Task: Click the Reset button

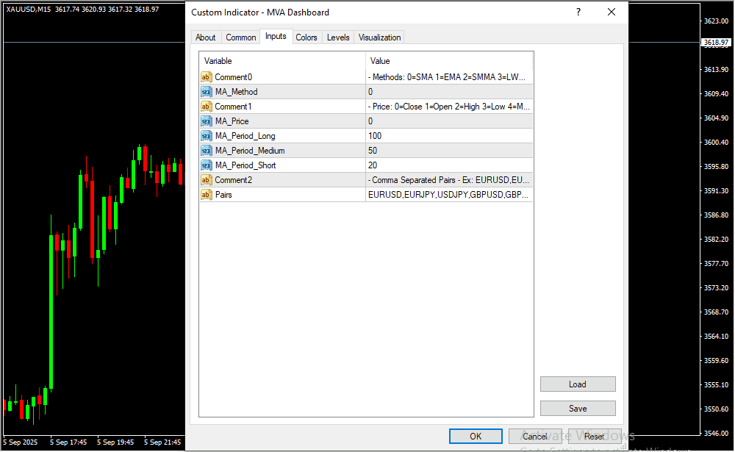Action: point(595,437)
